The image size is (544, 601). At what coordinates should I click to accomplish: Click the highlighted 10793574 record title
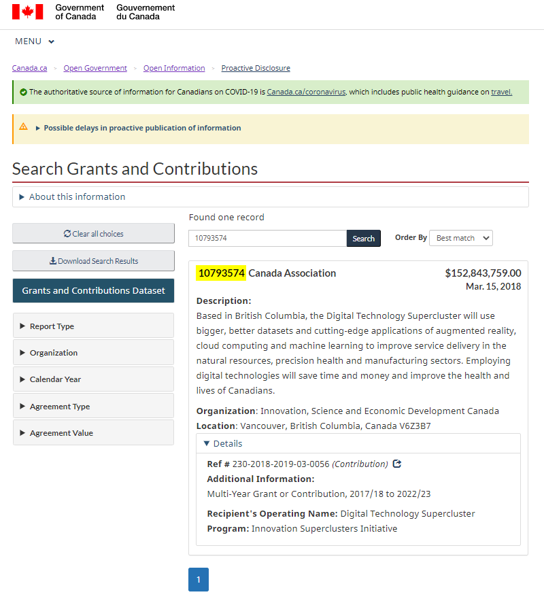[221, 273]
